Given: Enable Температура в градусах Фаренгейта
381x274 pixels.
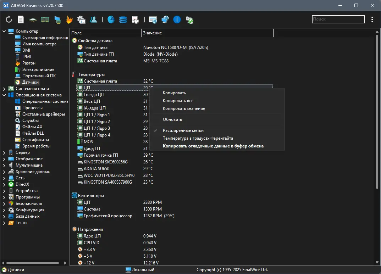Looking at the screenshot, I should 198,138.
